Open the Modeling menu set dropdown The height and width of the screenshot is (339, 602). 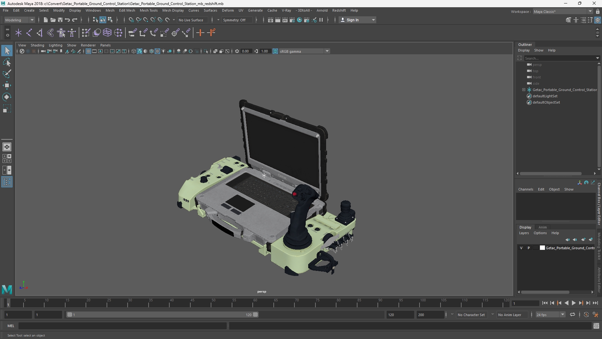click(19, 20)
